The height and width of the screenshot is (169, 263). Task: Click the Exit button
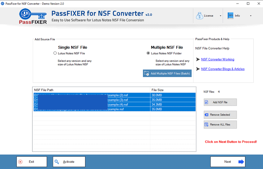tap(32, 162)
